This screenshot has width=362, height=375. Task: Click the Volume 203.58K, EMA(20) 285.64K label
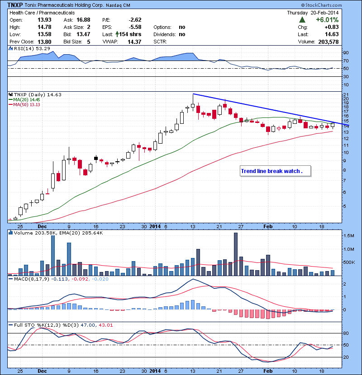tap(58, 233)
